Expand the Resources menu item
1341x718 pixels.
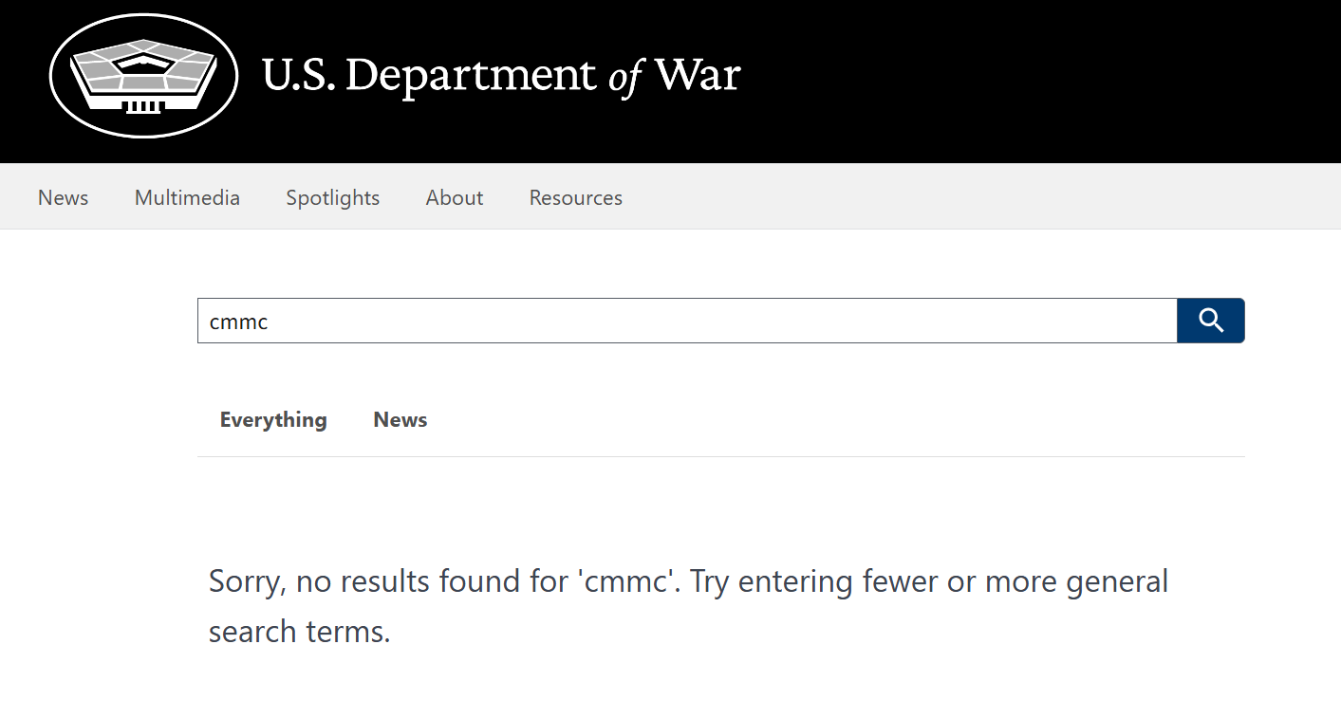(x=576, y=197)
